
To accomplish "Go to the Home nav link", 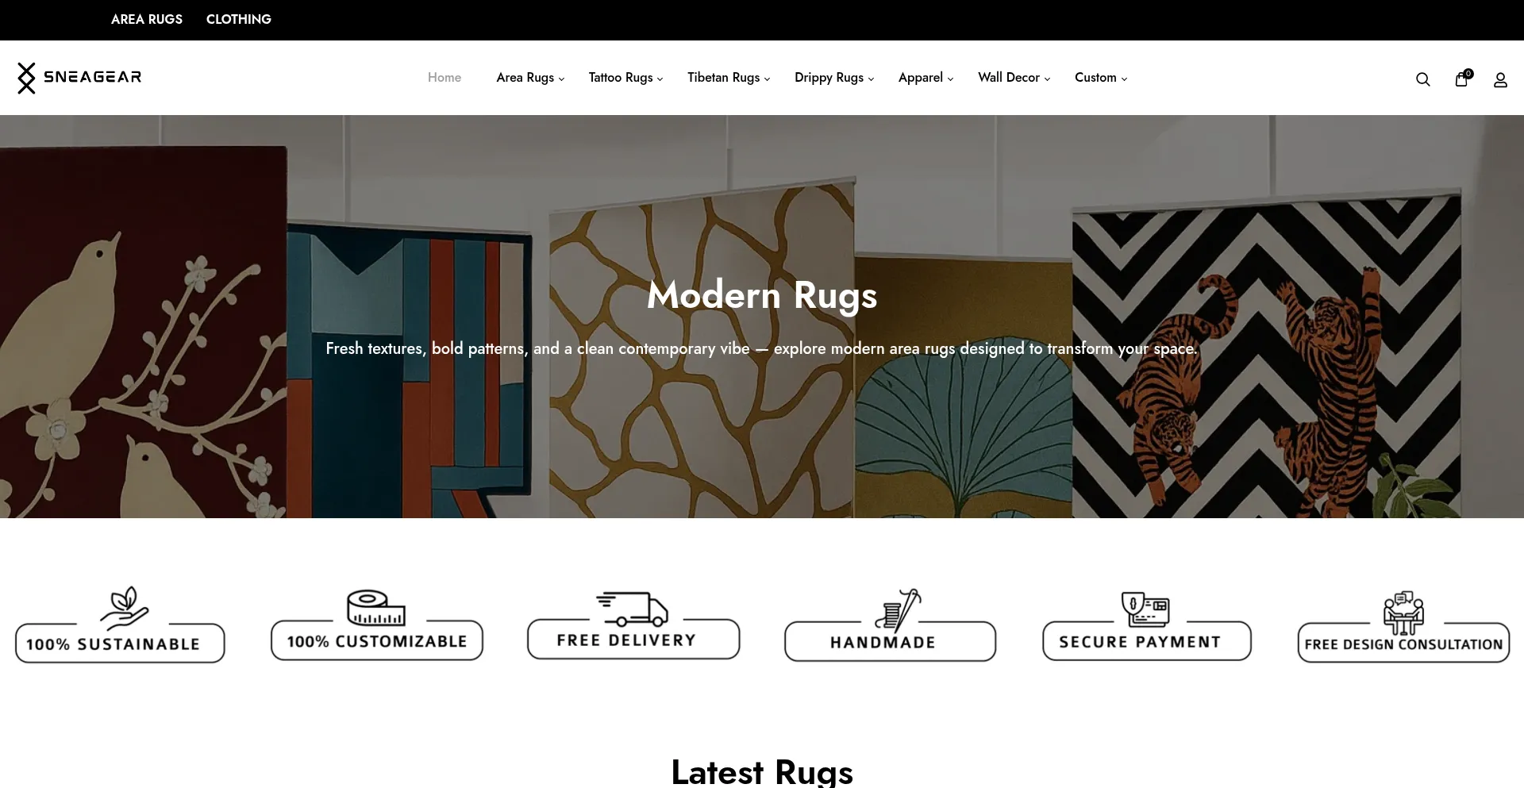I will click(x=444, y=78).
